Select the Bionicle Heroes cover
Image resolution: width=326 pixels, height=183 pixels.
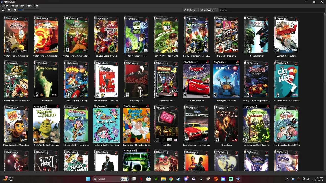256,35
